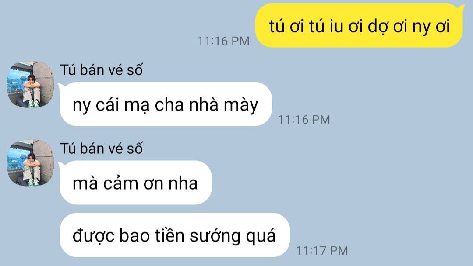Click the 11:16 PM timestamp beside the white bubble

(304, 120)
